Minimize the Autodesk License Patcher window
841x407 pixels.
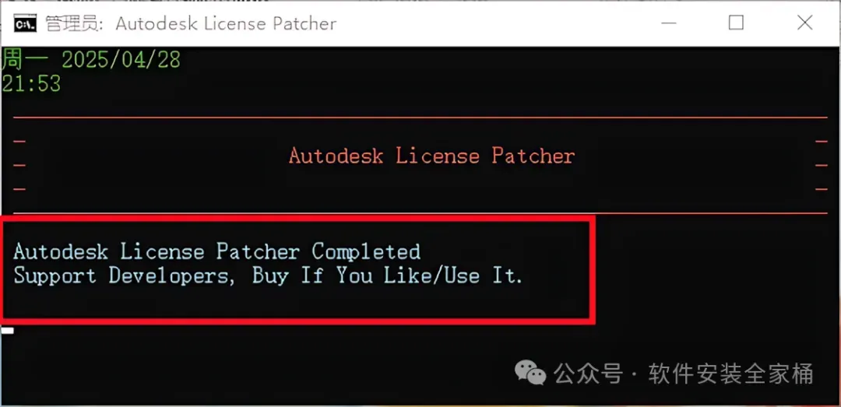click(x=668, y=23)
